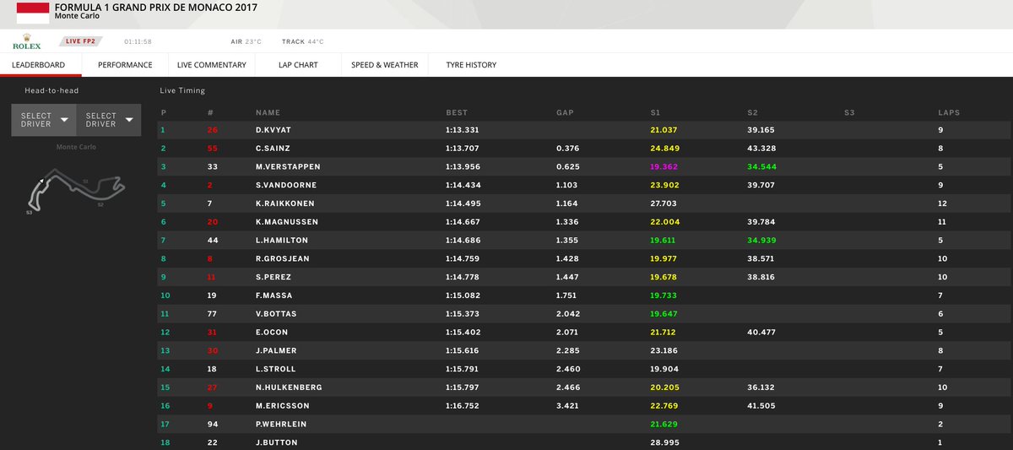Click the S1 column header

point(656,112)
